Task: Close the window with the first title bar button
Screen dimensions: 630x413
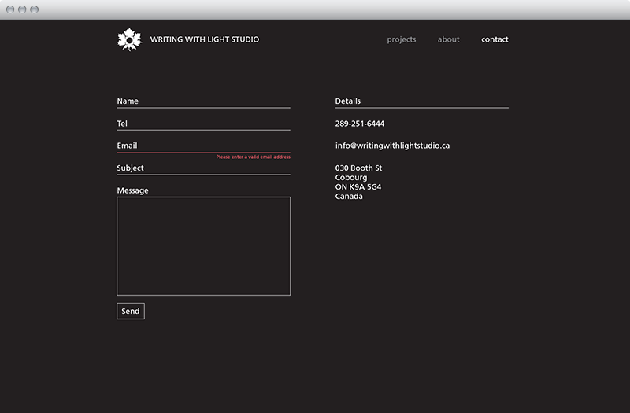Action: point(10,9)
